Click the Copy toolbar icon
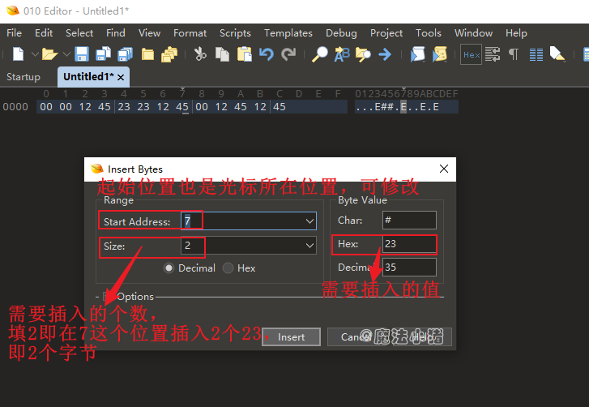This screenshot has height=407, width=589. click(222, 54)
